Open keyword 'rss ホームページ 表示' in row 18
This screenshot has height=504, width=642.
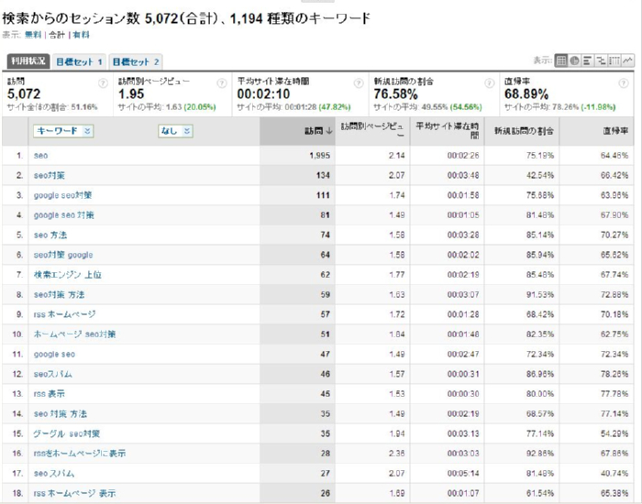tap(74, 493)
